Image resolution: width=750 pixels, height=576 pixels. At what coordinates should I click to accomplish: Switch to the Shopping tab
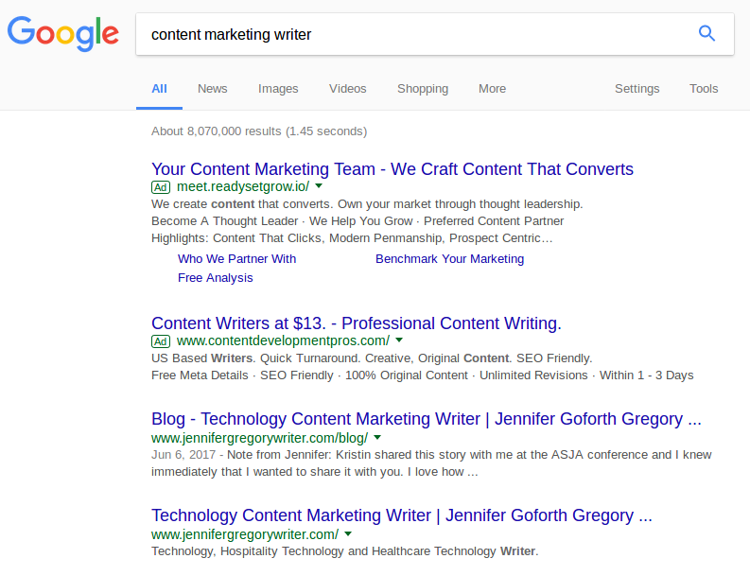[423, 89]
